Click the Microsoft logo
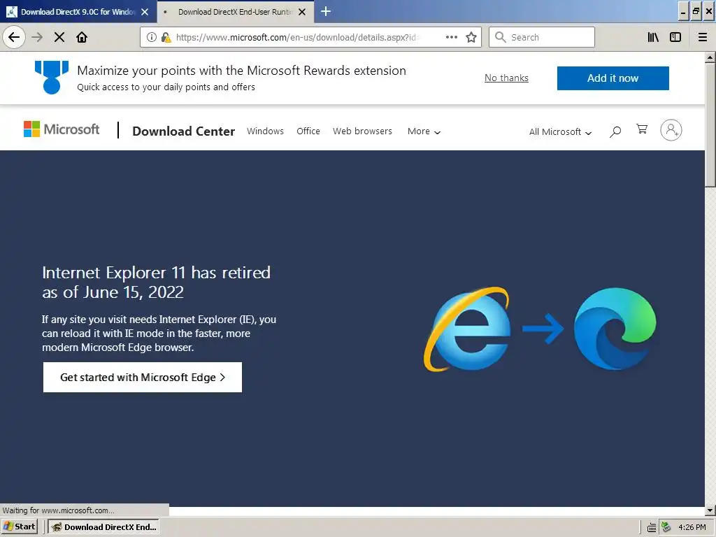 pyautogui.click(x=62, y=129)
